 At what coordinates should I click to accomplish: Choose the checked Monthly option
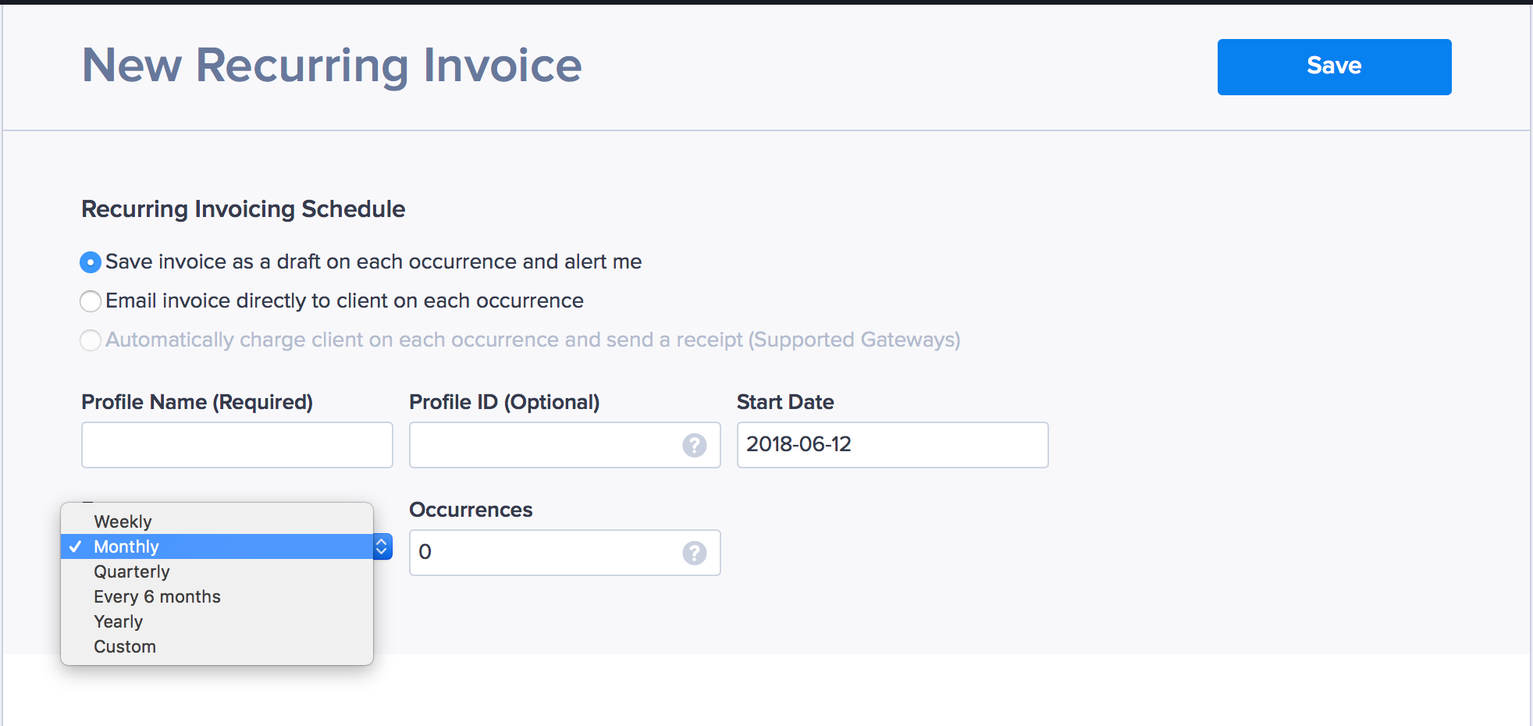click(x=217, y=546)
